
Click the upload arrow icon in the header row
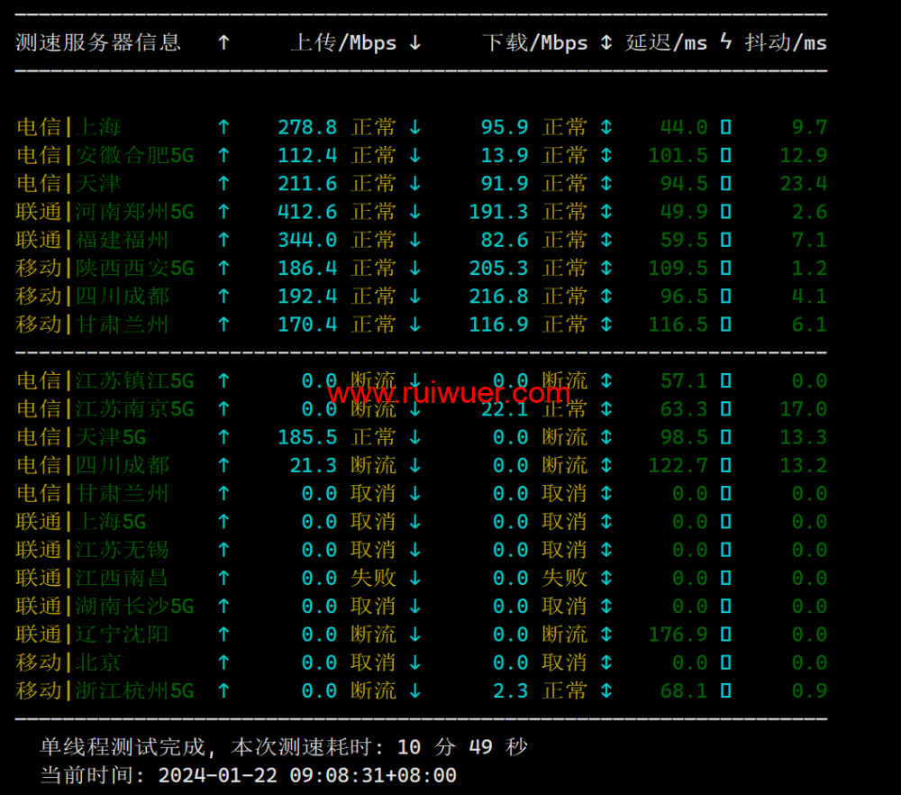click(223, 42)
